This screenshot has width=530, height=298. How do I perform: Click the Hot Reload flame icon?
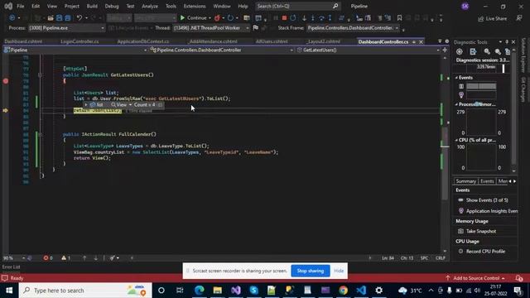click(x=217, y=18)
